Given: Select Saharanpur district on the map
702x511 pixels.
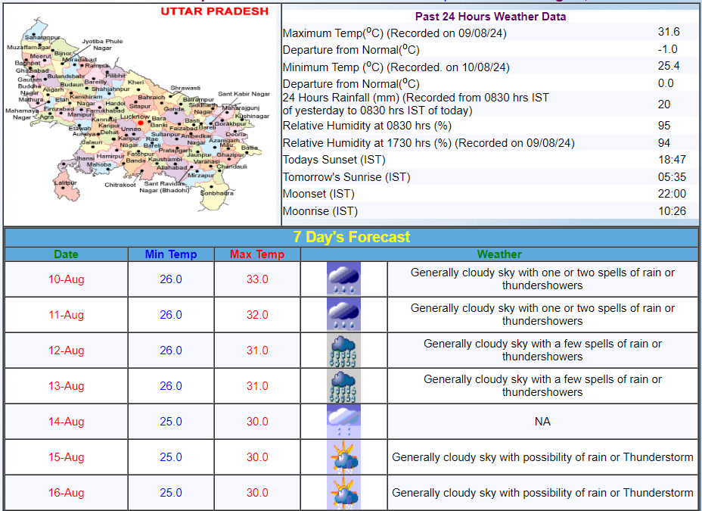Looking at the screenshot, I should coord(42,37).
